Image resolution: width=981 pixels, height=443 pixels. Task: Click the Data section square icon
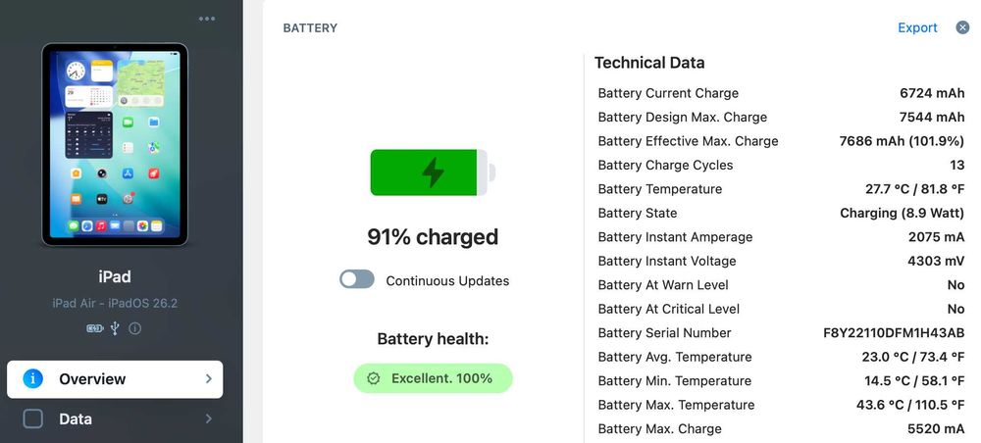(x=33, y=419)
